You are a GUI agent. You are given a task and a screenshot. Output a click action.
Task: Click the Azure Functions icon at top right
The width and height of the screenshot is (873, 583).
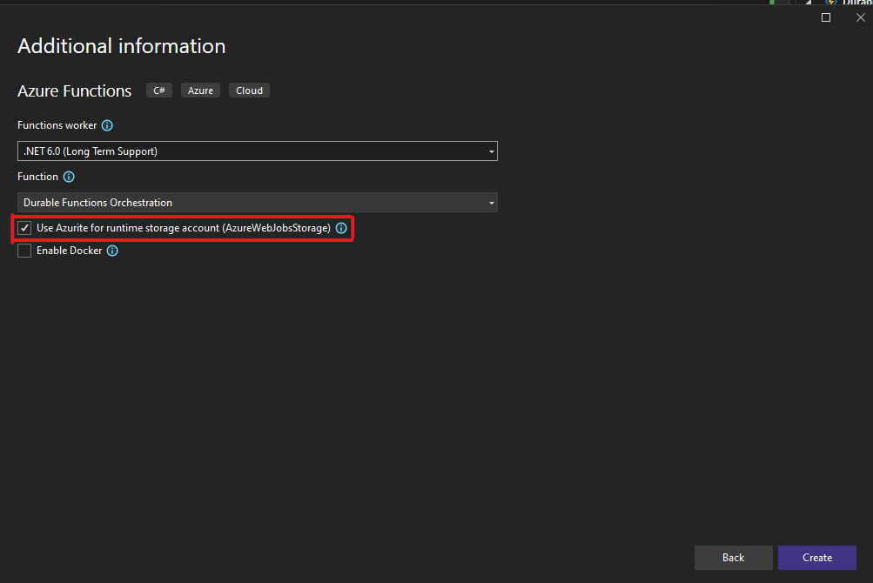831,3
